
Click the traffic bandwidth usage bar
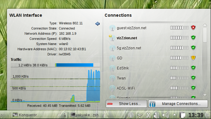tap(74, 65)
